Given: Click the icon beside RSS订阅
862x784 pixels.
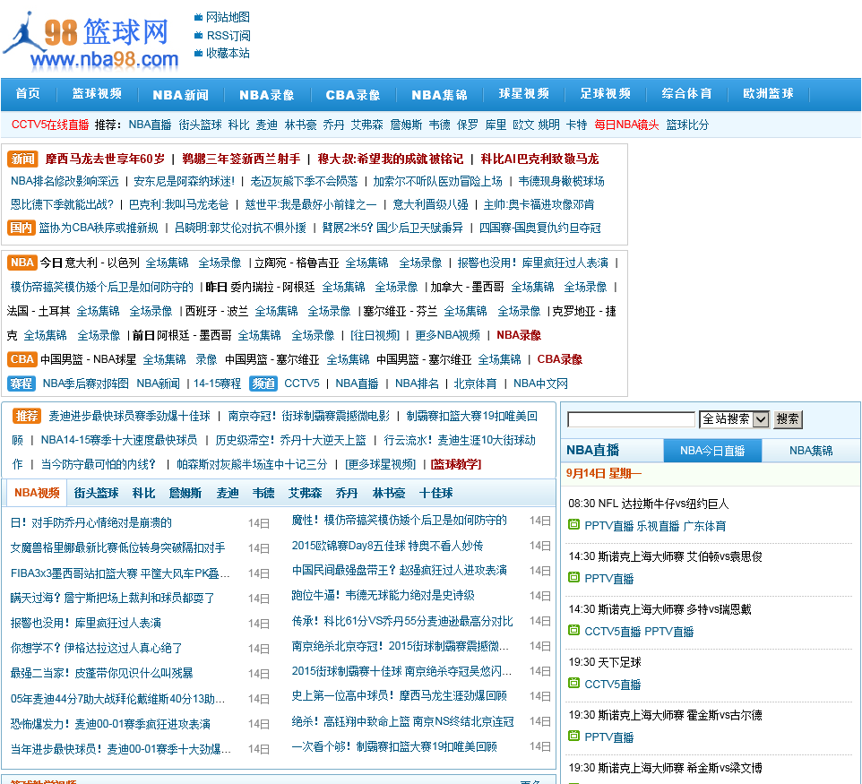Looking at the screenshot, I should [x=198, y=36].
